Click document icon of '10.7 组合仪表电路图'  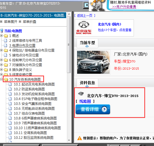coord(10,113)
